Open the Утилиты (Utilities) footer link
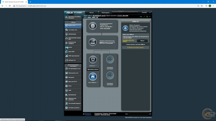216x121 pixels. pos(105,113)
